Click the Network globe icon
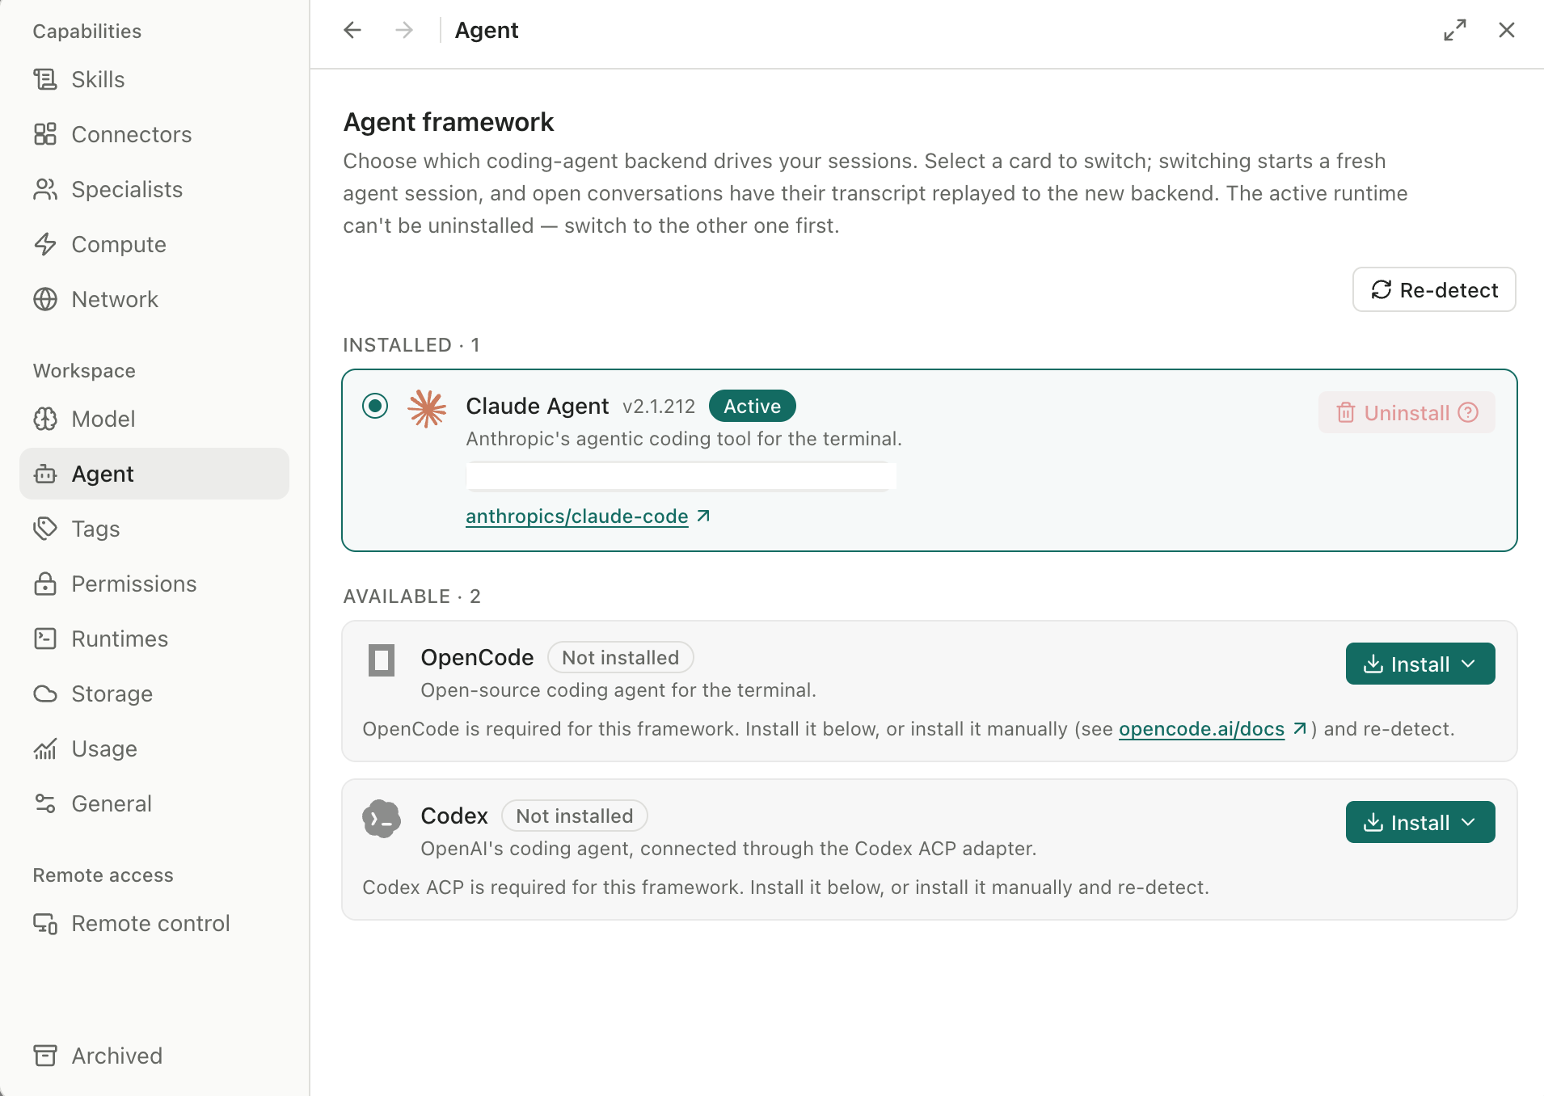1544x1096 pixels. [45, 299]
